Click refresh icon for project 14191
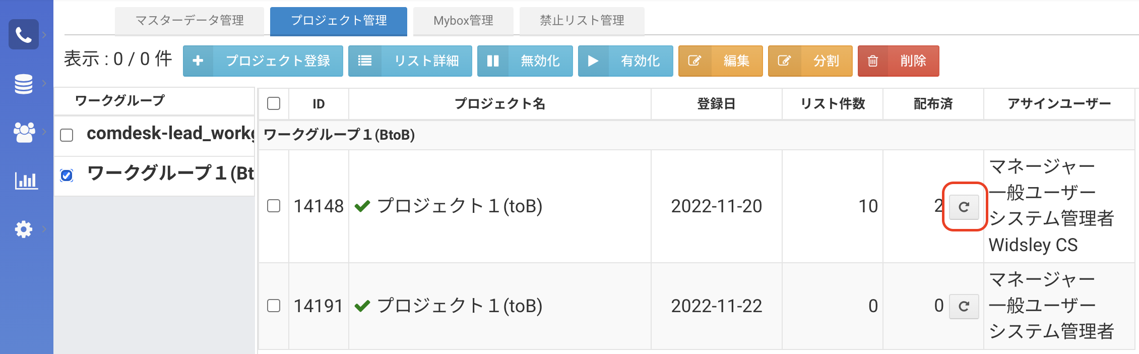 pos(964,306)
